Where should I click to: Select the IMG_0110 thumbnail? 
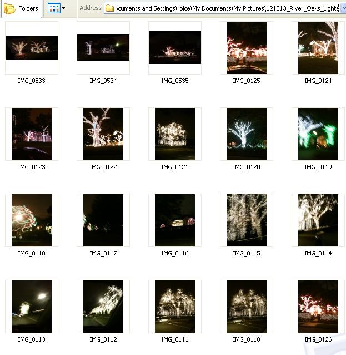[247, 307]
